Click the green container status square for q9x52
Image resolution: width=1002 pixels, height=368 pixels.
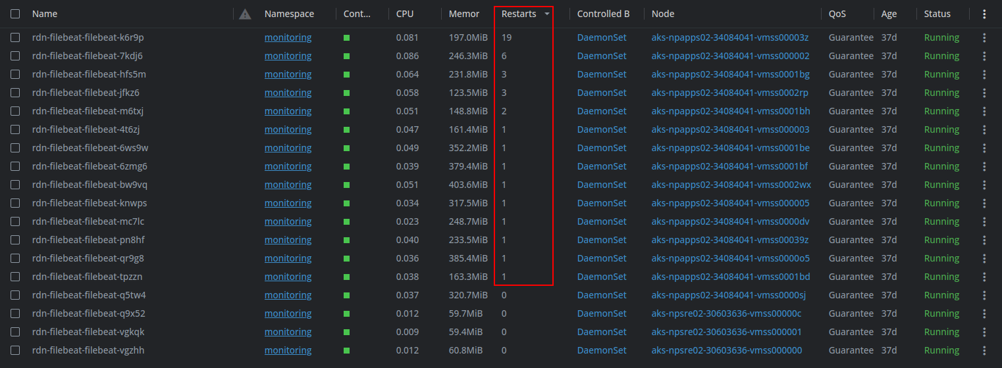346,313
